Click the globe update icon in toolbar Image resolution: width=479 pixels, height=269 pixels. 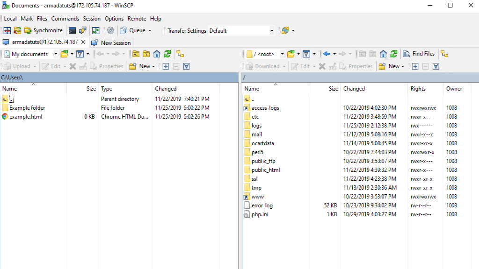285,30
